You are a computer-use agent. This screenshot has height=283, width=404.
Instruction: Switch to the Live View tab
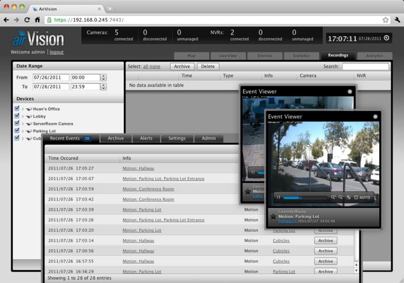[x=228, y=56]
